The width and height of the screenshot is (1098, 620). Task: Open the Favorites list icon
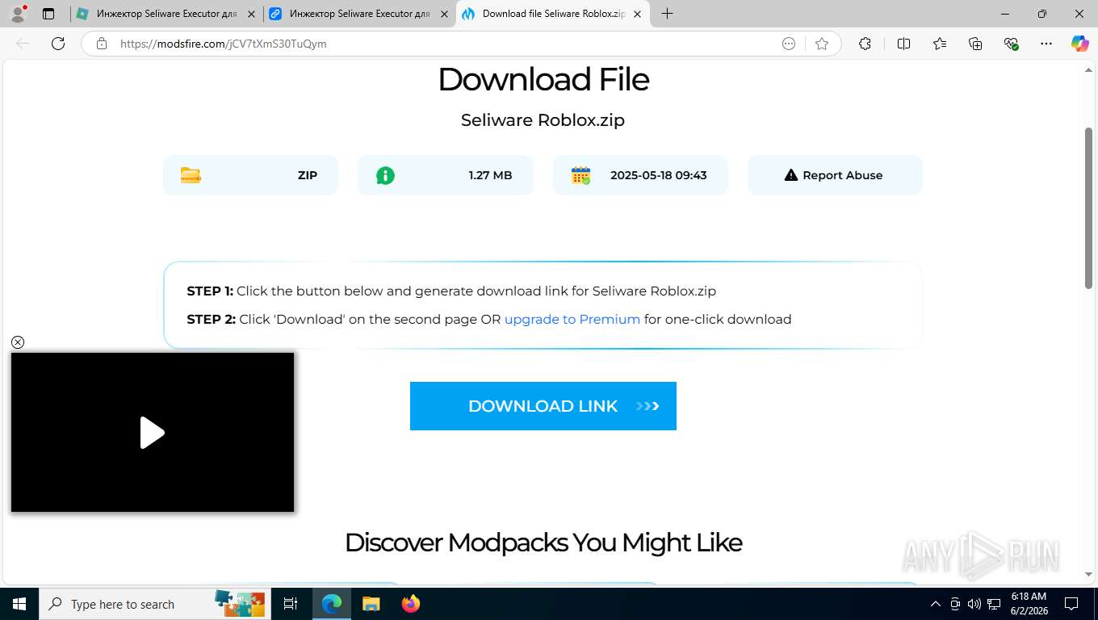click(x=940, y=44)
